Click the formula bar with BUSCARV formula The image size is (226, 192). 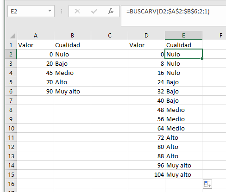coord(174,16)
